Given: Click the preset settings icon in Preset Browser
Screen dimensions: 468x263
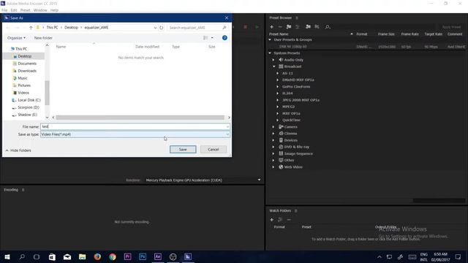Looking at the screenshot, I should 298,27.
